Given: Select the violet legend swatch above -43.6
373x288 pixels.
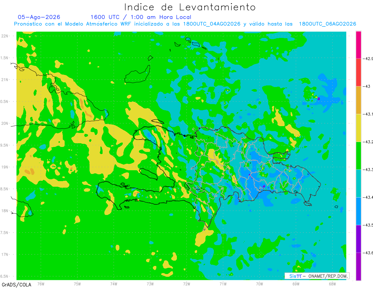Looking at the screenshot, I should 358,239.
